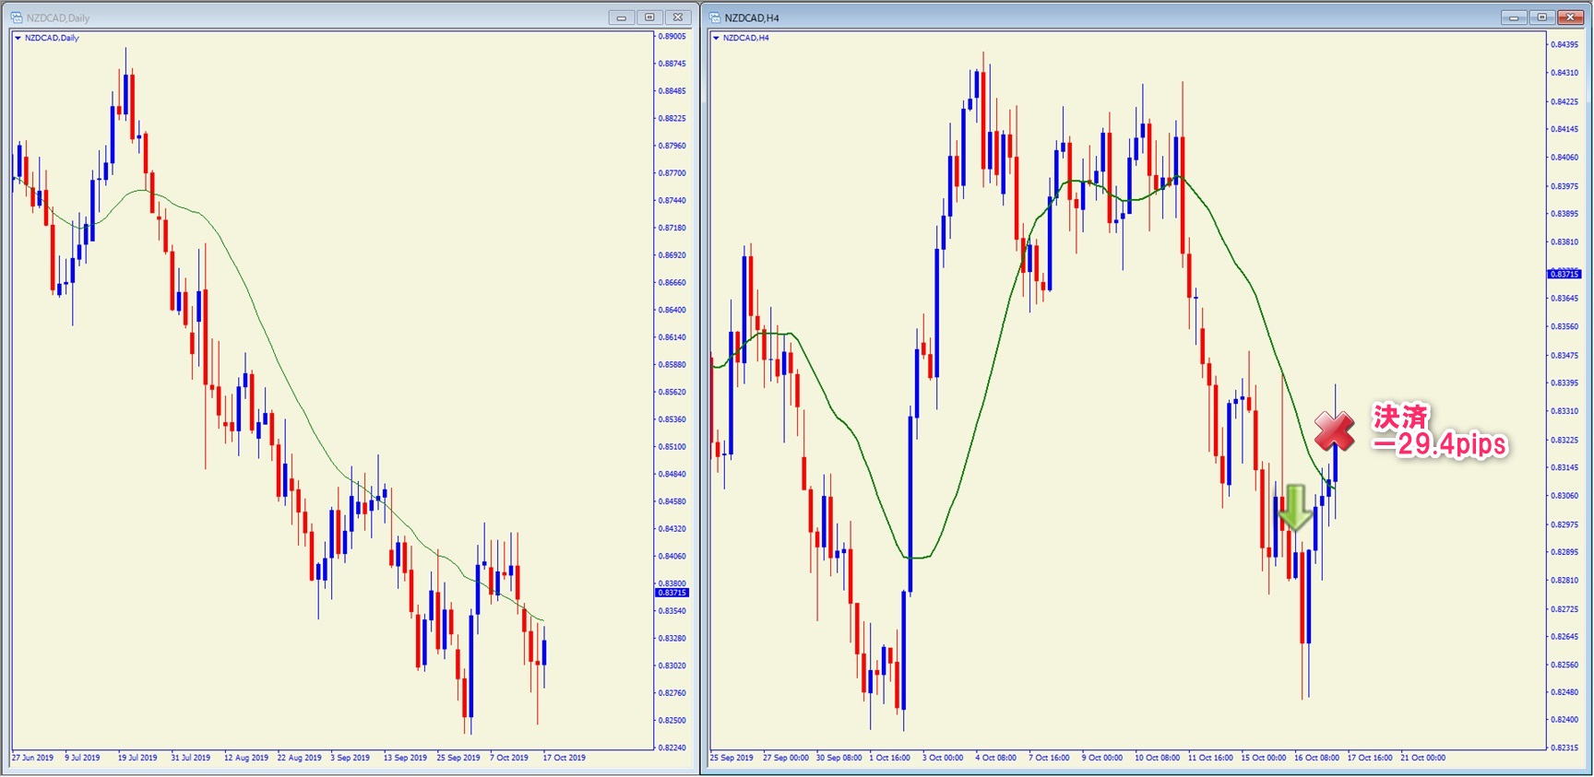Click current price tag 0.83715 in Daily chart

coord(672,593)
